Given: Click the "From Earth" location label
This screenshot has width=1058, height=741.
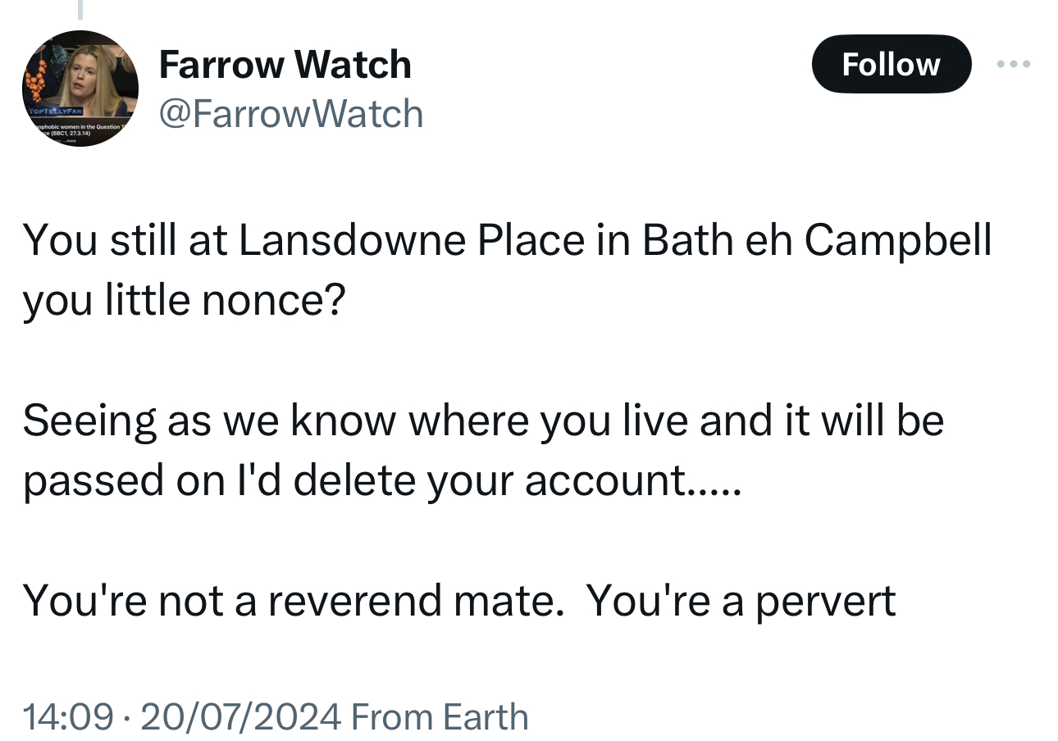Looking at the screenshot, I should click(440, 717).
